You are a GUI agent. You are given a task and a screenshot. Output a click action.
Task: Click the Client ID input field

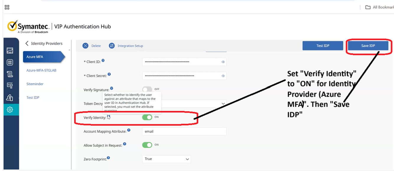(184, 62)
